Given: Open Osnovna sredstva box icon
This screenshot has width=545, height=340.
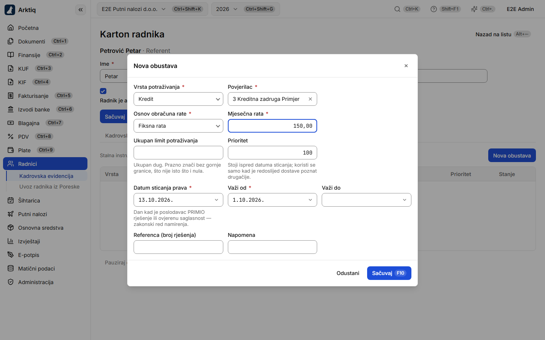Looking at the screenshot, I should tap(11, 227).
